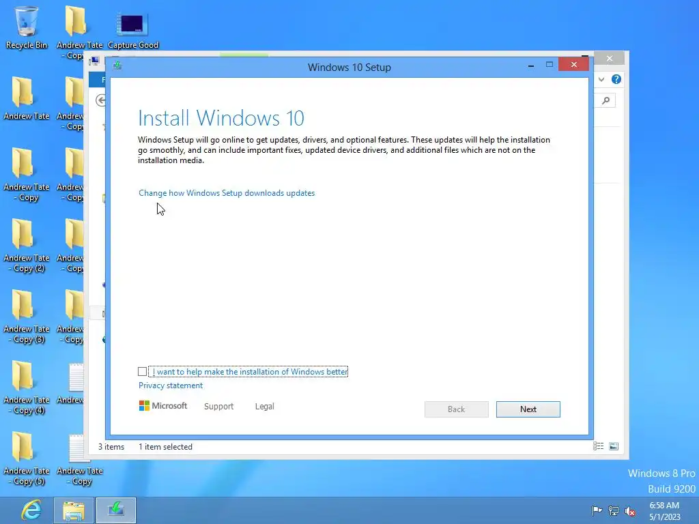Click the Explorer back arrow button
699x524 pixels.
[101, 100]
